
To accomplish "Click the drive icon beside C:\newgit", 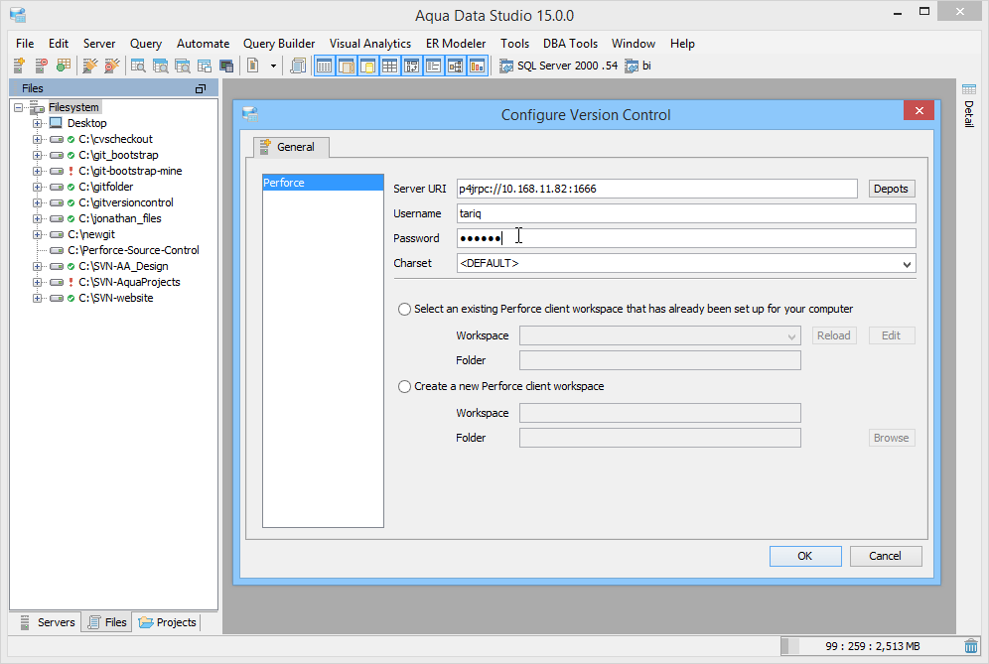I will click(57, 234).
